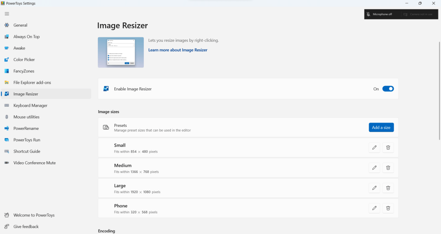Click the Medium preset name

click(123, 166)
